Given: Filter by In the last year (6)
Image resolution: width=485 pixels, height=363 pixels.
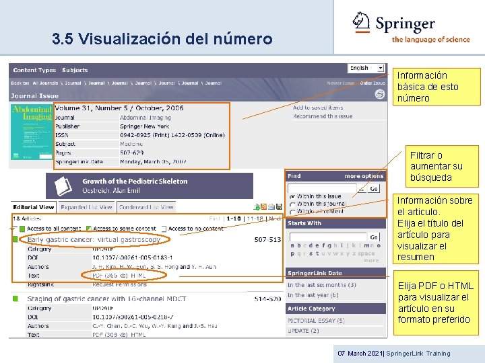Looking at the screenshot, I should pos(313,295).
